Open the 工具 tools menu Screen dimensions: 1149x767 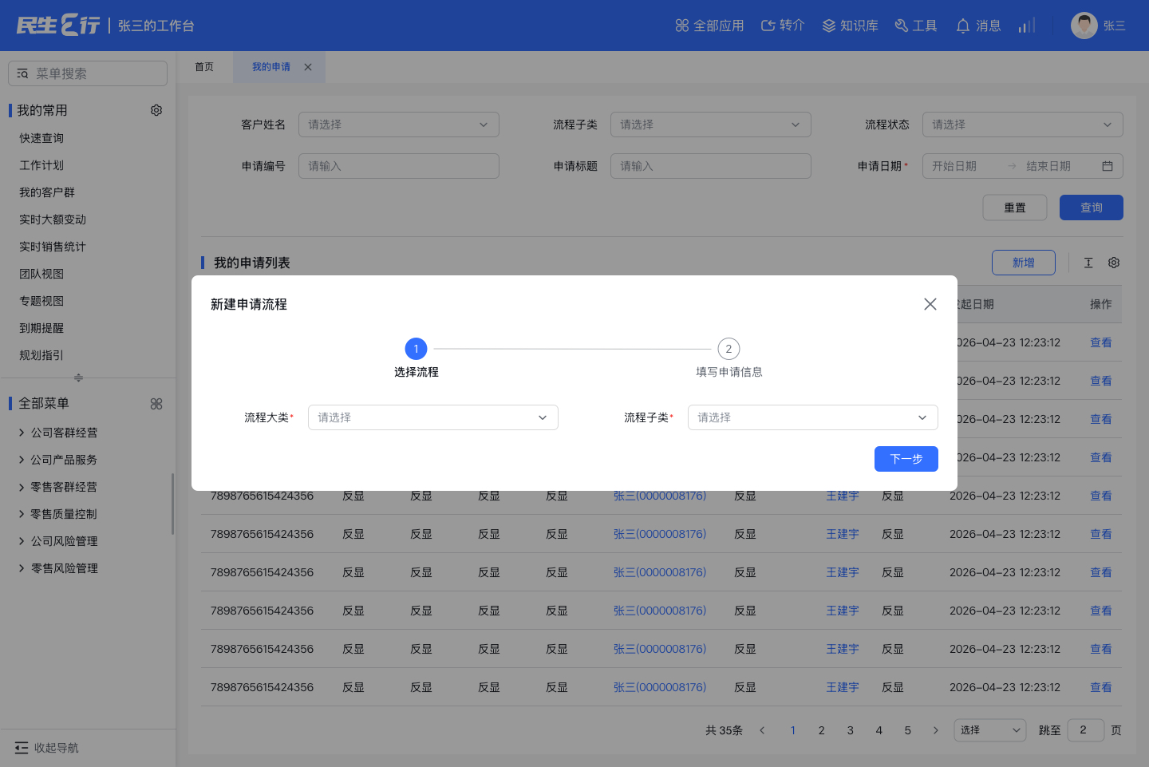point(916,26)
